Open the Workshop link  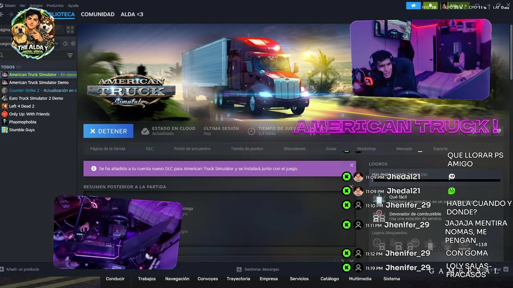tap(366, 148)
